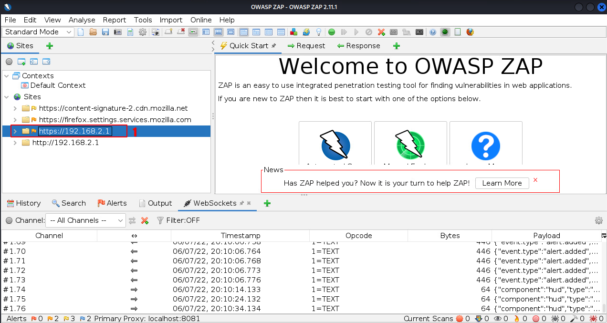
Task: Switch to the Alerts tab
Action: (x=112, y=203)
